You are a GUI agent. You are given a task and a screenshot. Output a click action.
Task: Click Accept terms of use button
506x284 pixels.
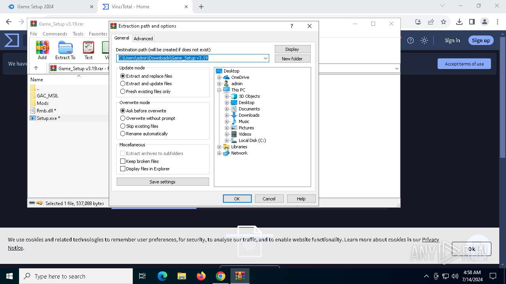click(x=464, y=64)
